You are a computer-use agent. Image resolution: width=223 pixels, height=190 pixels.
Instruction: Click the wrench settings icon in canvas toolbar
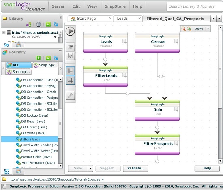[70, 95]
